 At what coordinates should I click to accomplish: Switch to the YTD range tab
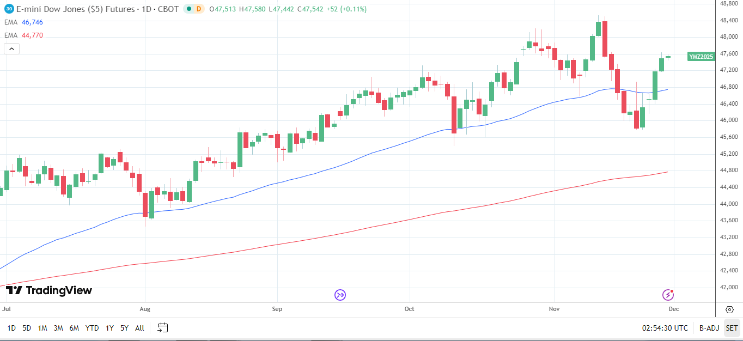[92, 328]
